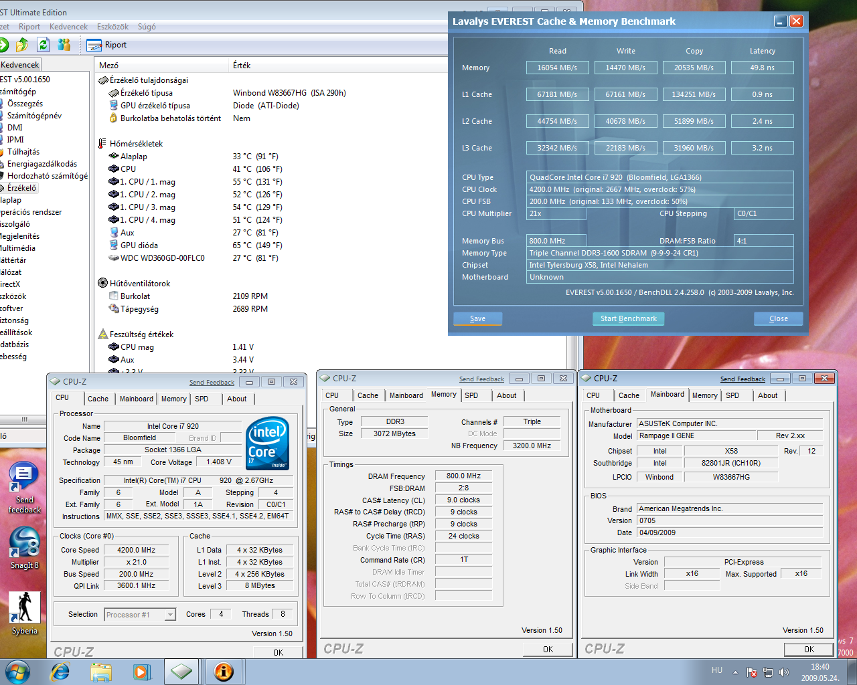Open the Riport toolbar button
This screenshot has height=685, width=857.
coord(107,45)
